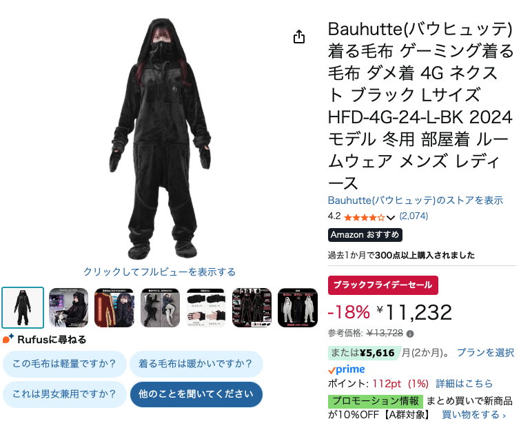The image size is (530, 430).
Task: Click 'クリックしてフルビューを表示する' link
Action: point(159,272)
